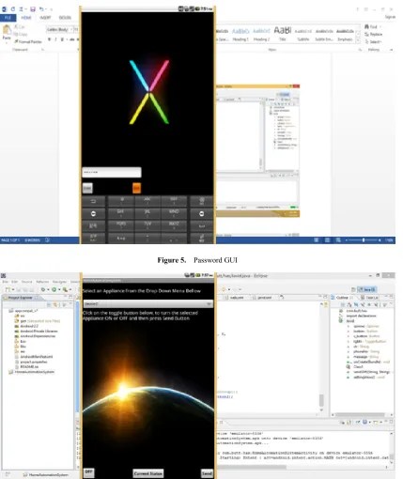This screenshot has width=403, height=479.
Task: Click Format Painter in the Word clipboard group
Action: click(x=28, y=41)
